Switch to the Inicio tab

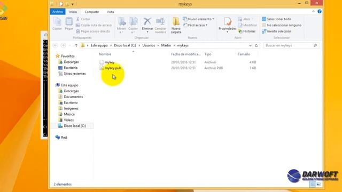pos(73,12)
